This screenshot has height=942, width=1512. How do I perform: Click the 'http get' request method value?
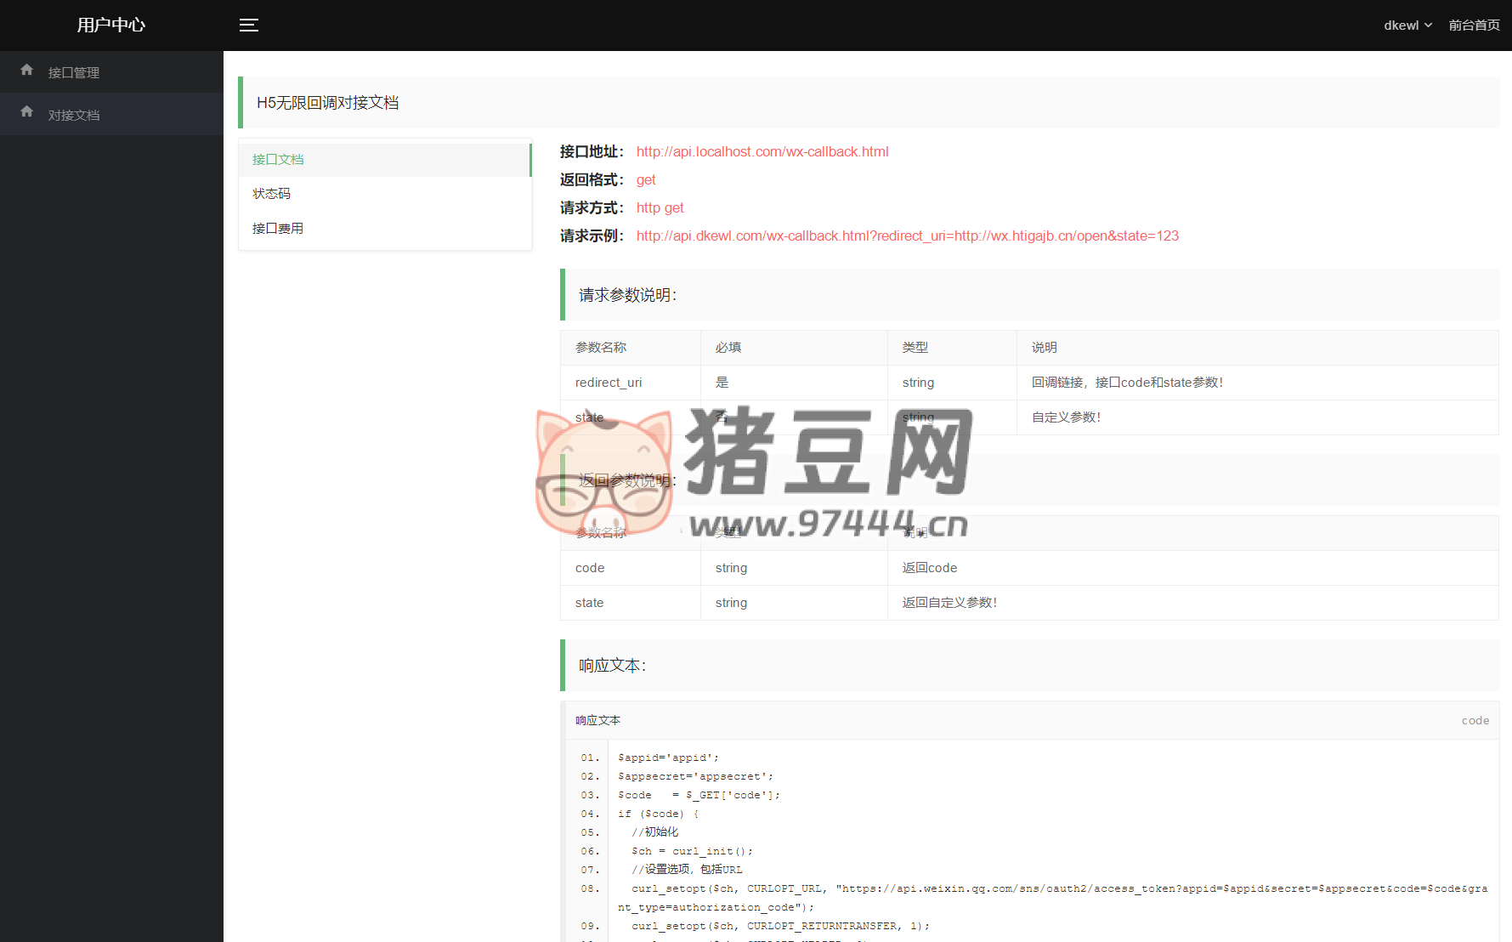click(660, 208)
